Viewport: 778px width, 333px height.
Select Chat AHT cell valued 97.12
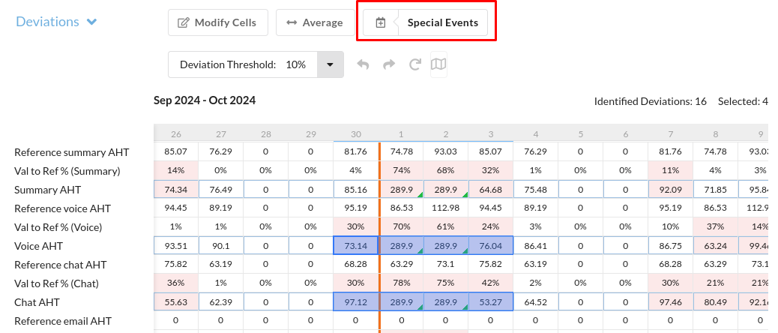click(356, 301)
